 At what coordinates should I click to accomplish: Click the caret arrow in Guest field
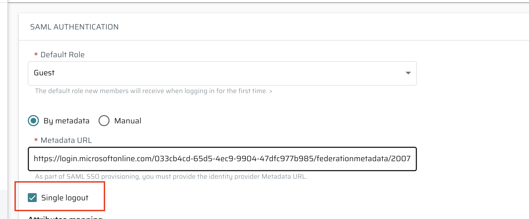408,73
